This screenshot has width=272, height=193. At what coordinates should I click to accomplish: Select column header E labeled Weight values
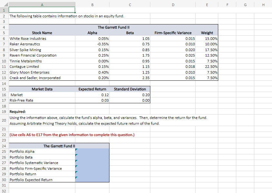(207, 4)
